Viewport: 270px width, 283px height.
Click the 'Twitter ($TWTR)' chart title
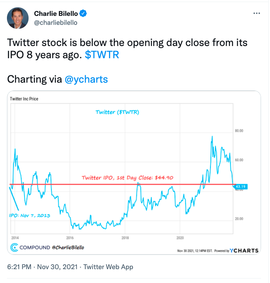pos(117,112)
